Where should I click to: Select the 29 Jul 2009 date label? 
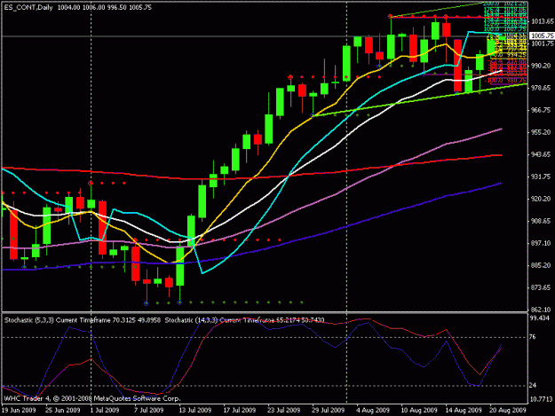click(x=328, y=410)
